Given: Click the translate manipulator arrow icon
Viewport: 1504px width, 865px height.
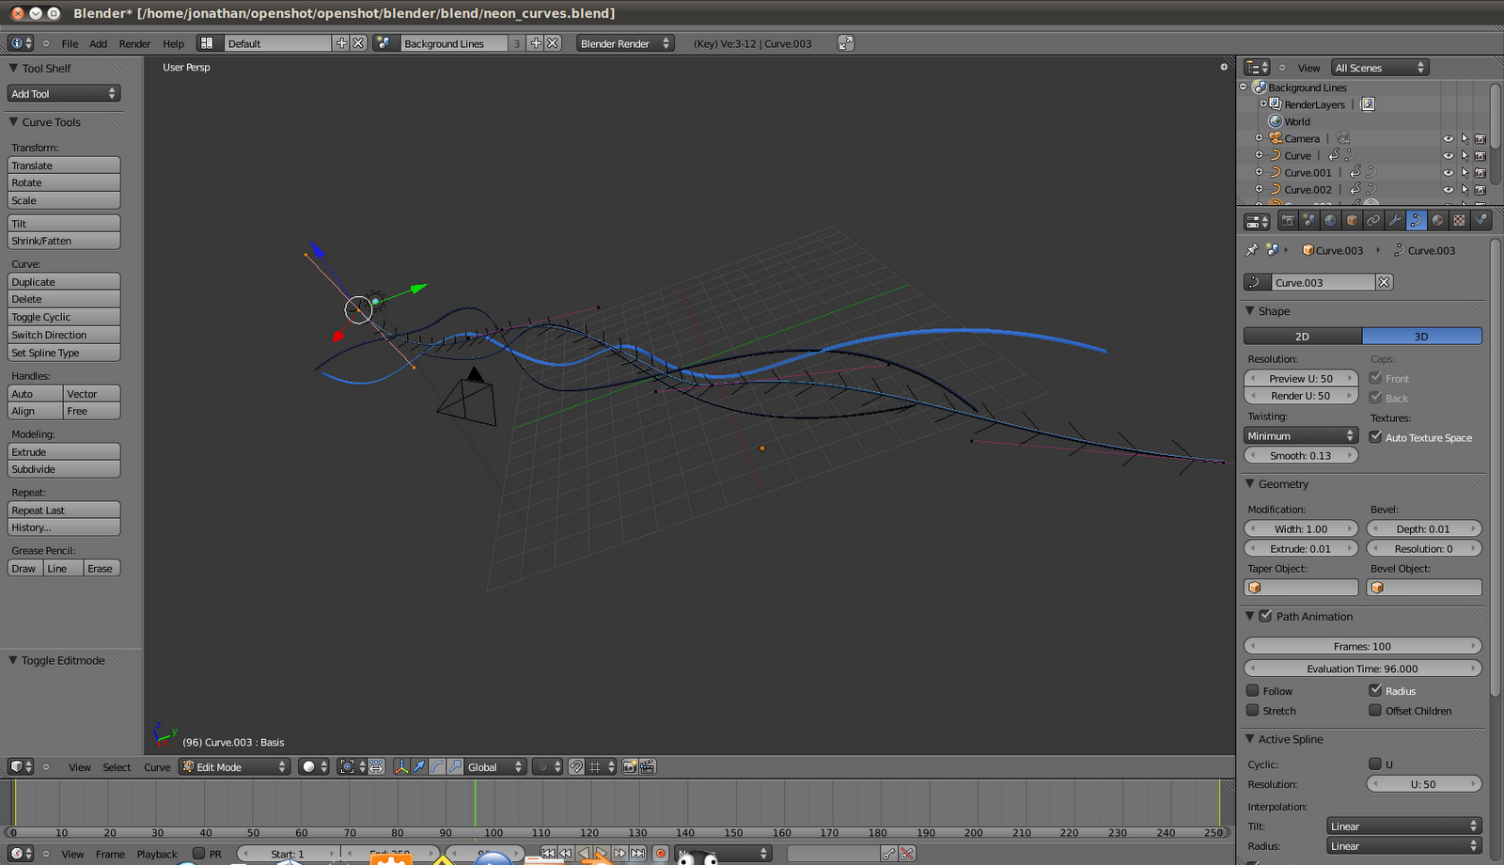Looking at the screenshot, I should [419, 767].
